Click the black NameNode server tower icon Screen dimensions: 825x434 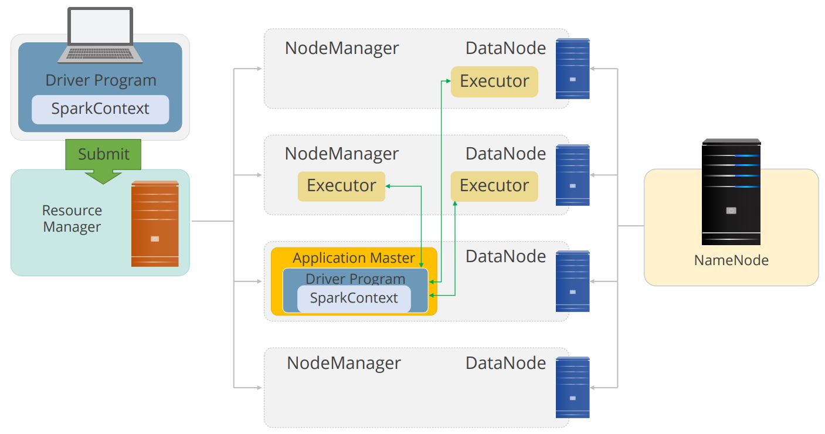[x=731, y=192]
